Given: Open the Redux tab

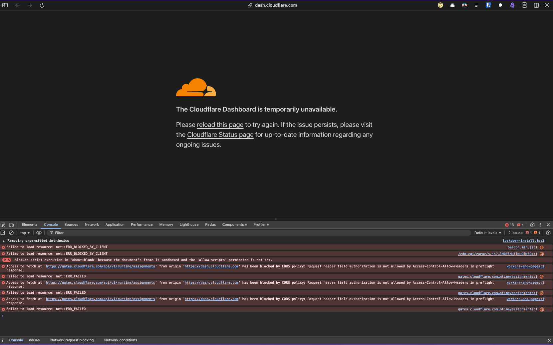Looking at the screenshot, I should tap(210, 225).
